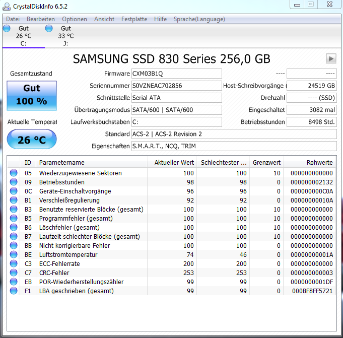
Task: Select the C: drive tab
Action: 23,36
